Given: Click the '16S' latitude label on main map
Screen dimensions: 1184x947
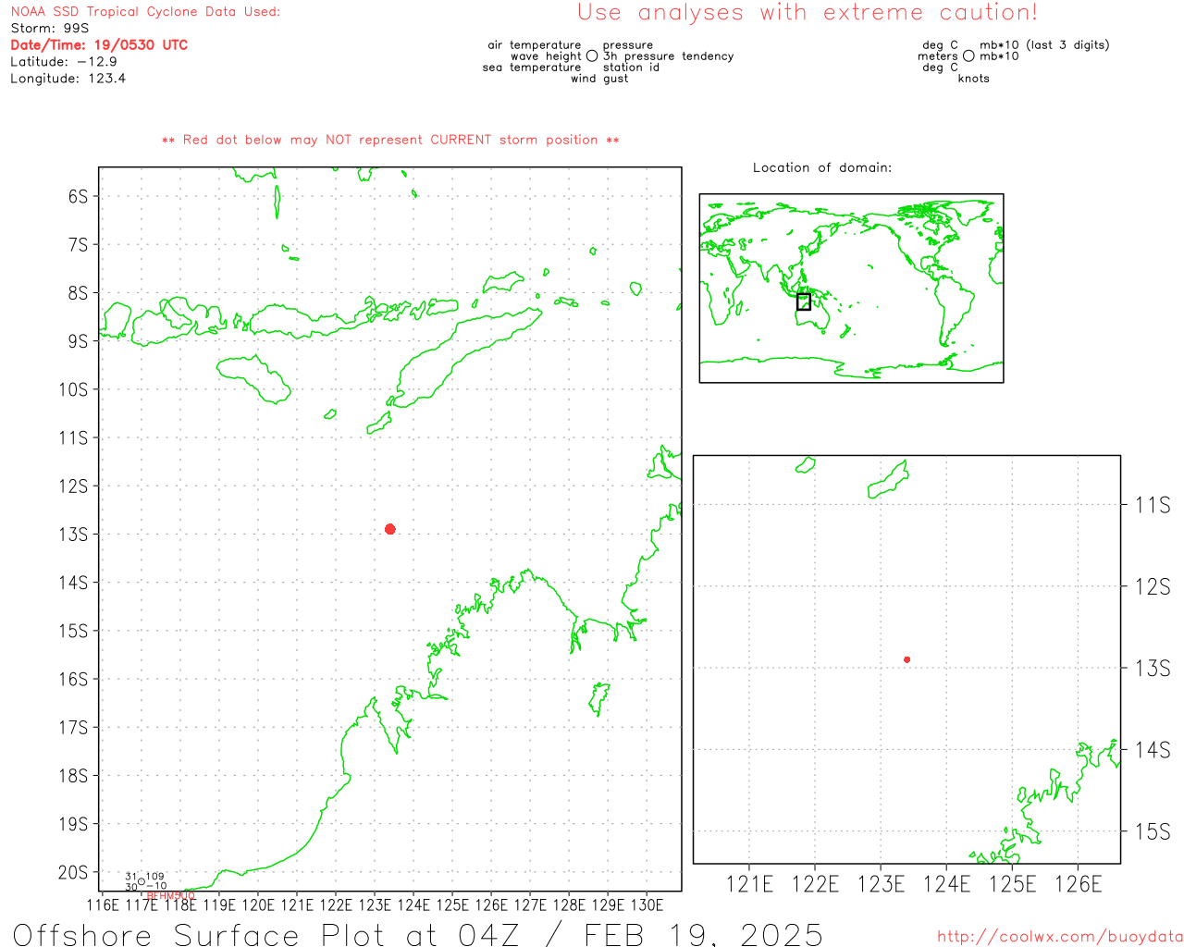Looking at the screenshot, I should [x=73, y=679].
